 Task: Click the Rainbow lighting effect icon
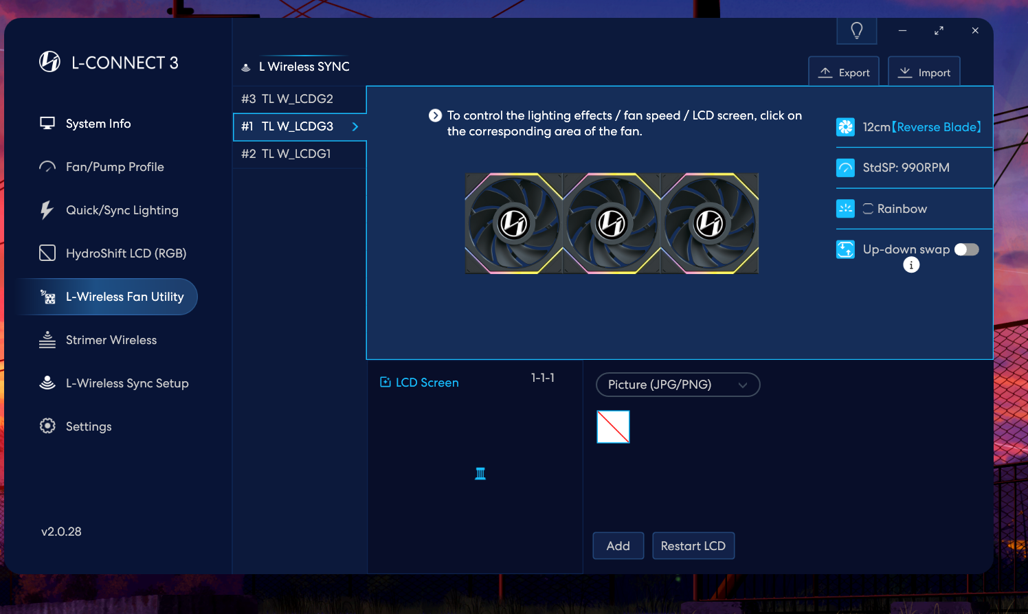pyautogui.click(x=845, y=209)
